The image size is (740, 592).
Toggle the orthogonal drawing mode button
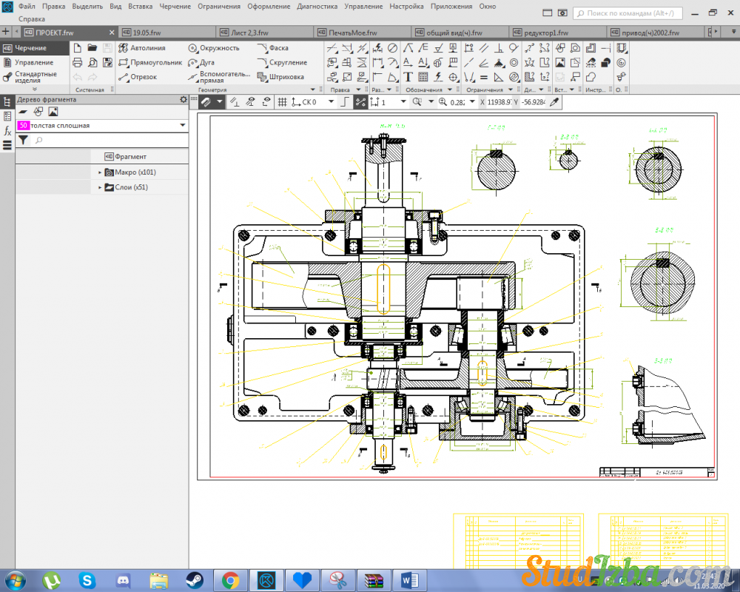tap(343, 102)
